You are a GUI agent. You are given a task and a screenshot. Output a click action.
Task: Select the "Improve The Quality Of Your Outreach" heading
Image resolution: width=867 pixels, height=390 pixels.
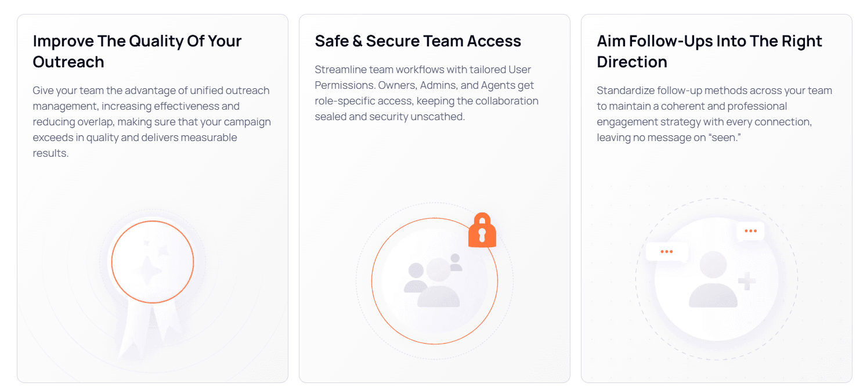[137, 51]
